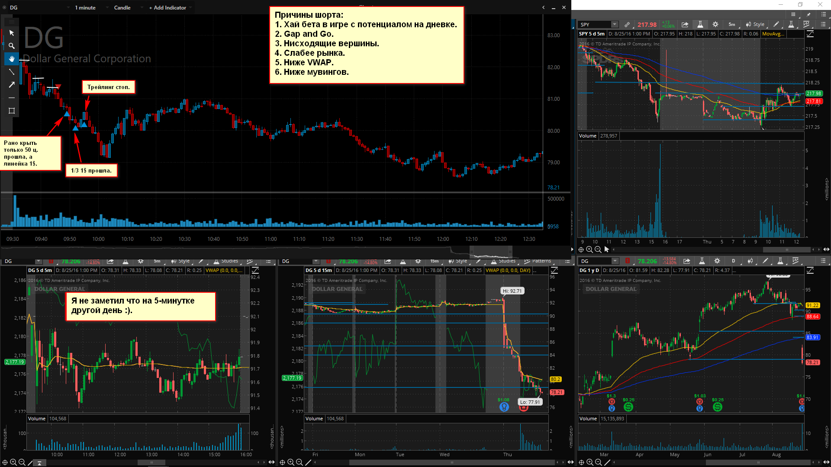831x467 pixels.
Task: Toggle the scroll-to-end button under DG 5m chart
Action: pos(39,463)
